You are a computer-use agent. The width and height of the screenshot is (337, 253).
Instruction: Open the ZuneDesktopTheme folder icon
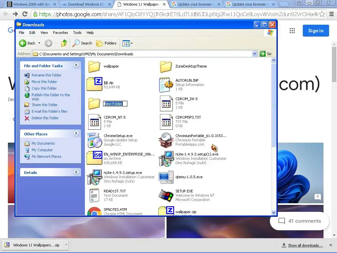click(x=166, y=66)
